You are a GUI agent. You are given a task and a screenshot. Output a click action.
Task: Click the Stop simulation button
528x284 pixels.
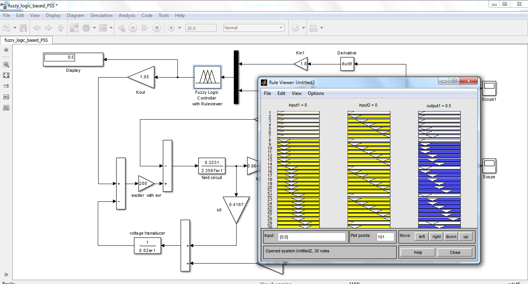coord(157,28)
